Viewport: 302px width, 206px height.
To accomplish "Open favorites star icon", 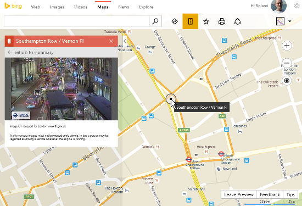I will [x=206, y=21].
